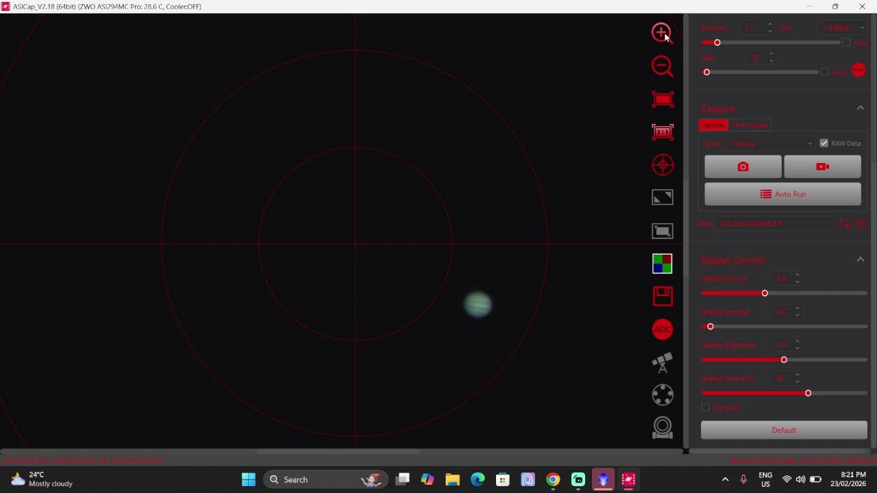Click the flip image icon

click(663, 197)
